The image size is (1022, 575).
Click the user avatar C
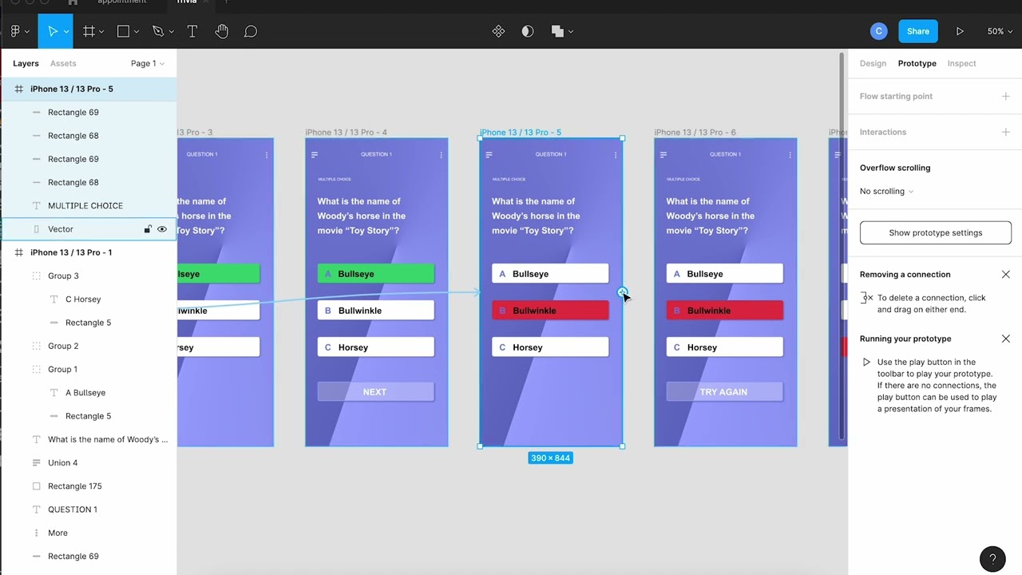click(x=879, y=31)
